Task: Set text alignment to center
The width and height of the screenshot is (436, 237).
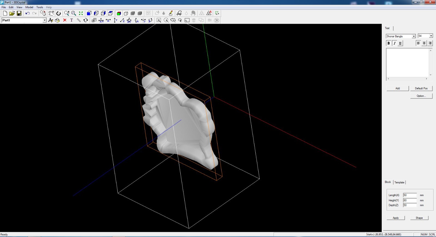Action: click(424, 43)
